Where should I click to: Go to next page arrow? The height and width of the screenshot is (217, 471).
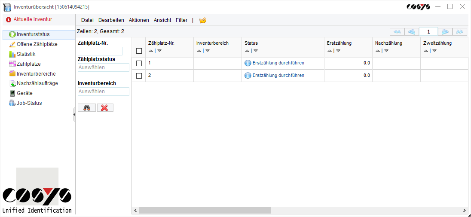coord(445,32)
